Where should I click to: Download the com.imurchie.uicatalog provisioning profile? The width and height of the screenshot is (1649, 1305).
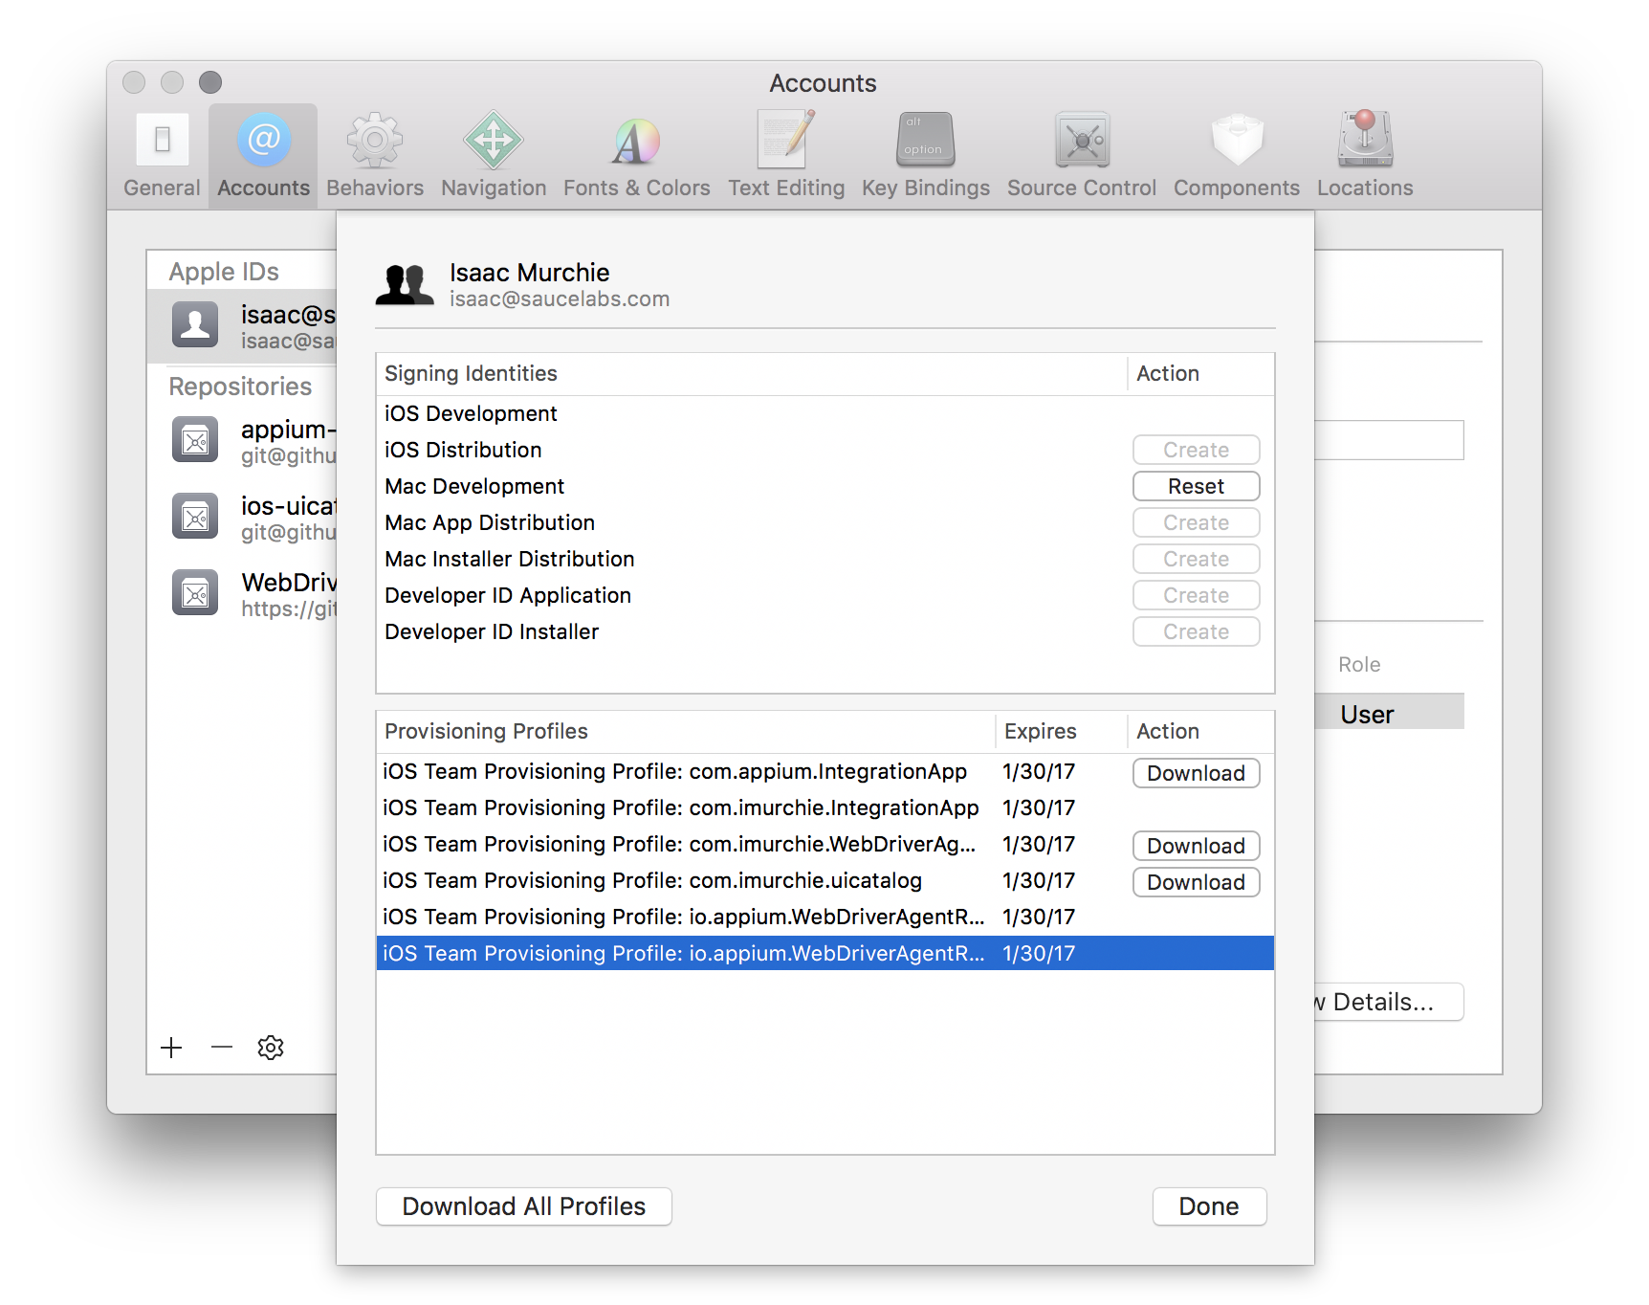point(1196,881)
